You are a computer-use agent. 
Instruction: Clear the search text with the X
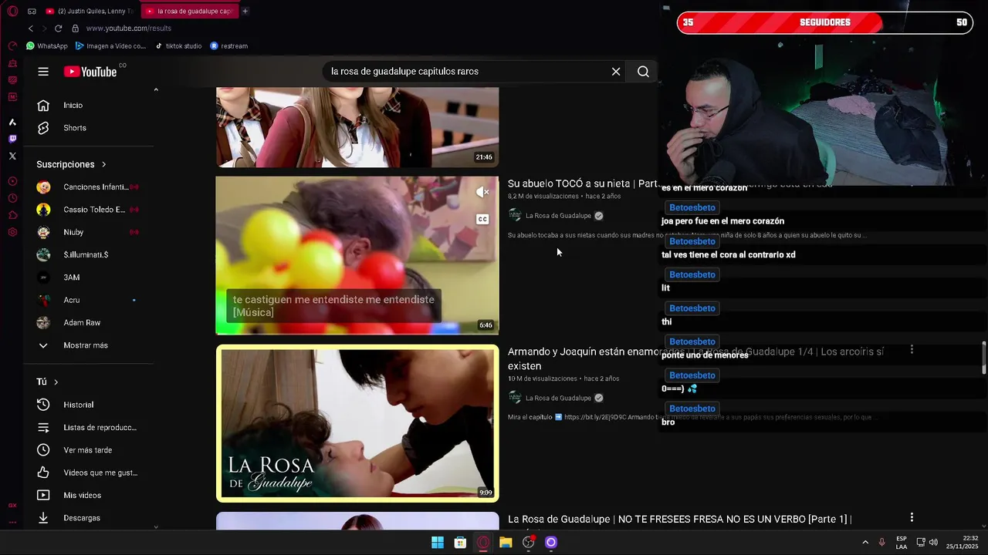point(616,72)
